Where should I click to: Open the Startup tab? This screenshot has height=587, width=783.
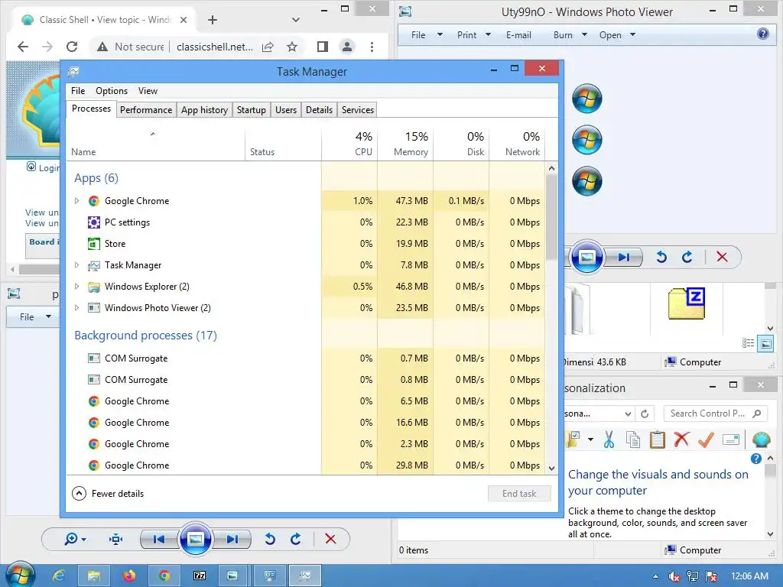(251, 110)
